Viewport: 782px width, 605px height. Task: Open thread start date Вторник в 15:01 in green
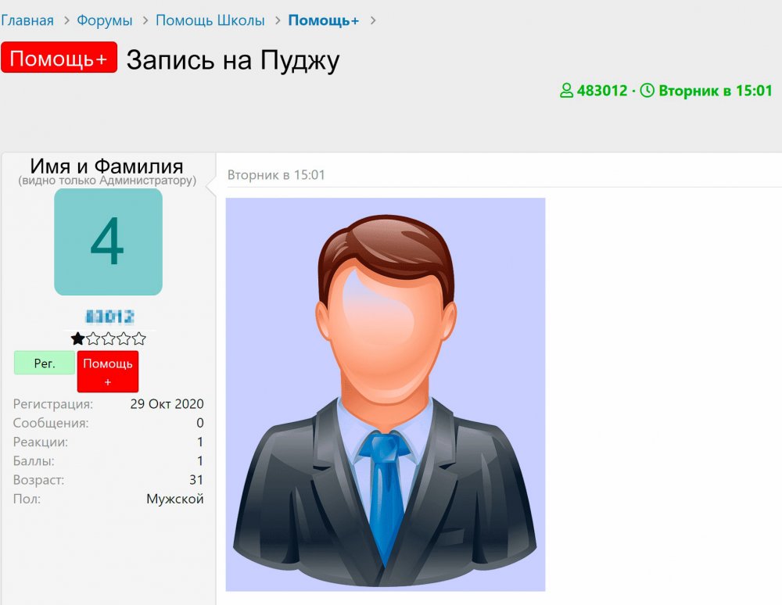click(716, 91)
